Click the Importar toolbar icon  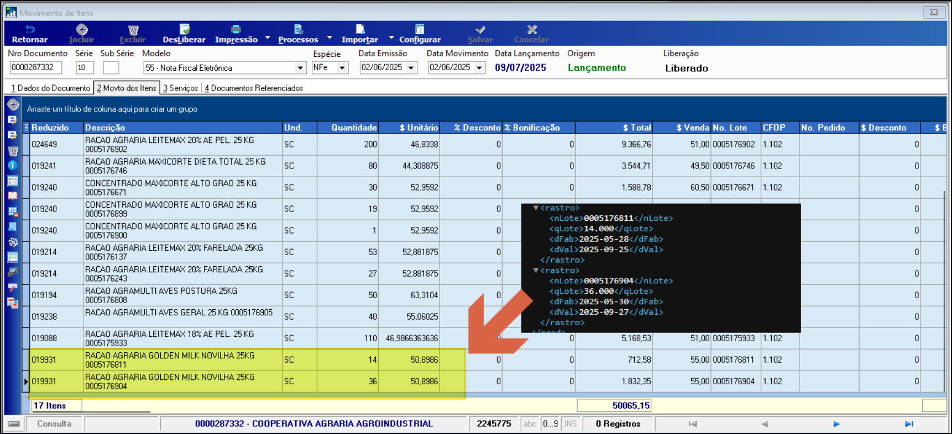tap(360, 29)
